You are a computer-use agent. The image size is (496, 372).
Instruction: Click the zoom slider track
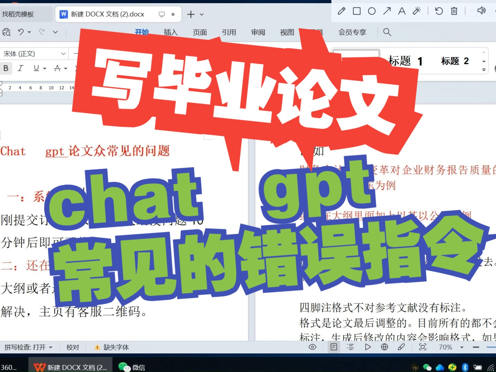[491, 347]
